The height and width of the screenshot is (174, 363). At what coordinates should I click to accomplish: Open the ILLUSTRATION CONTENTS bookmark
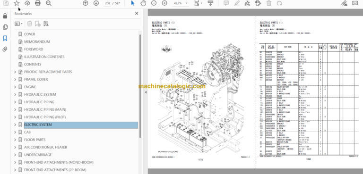click(44, 57)
